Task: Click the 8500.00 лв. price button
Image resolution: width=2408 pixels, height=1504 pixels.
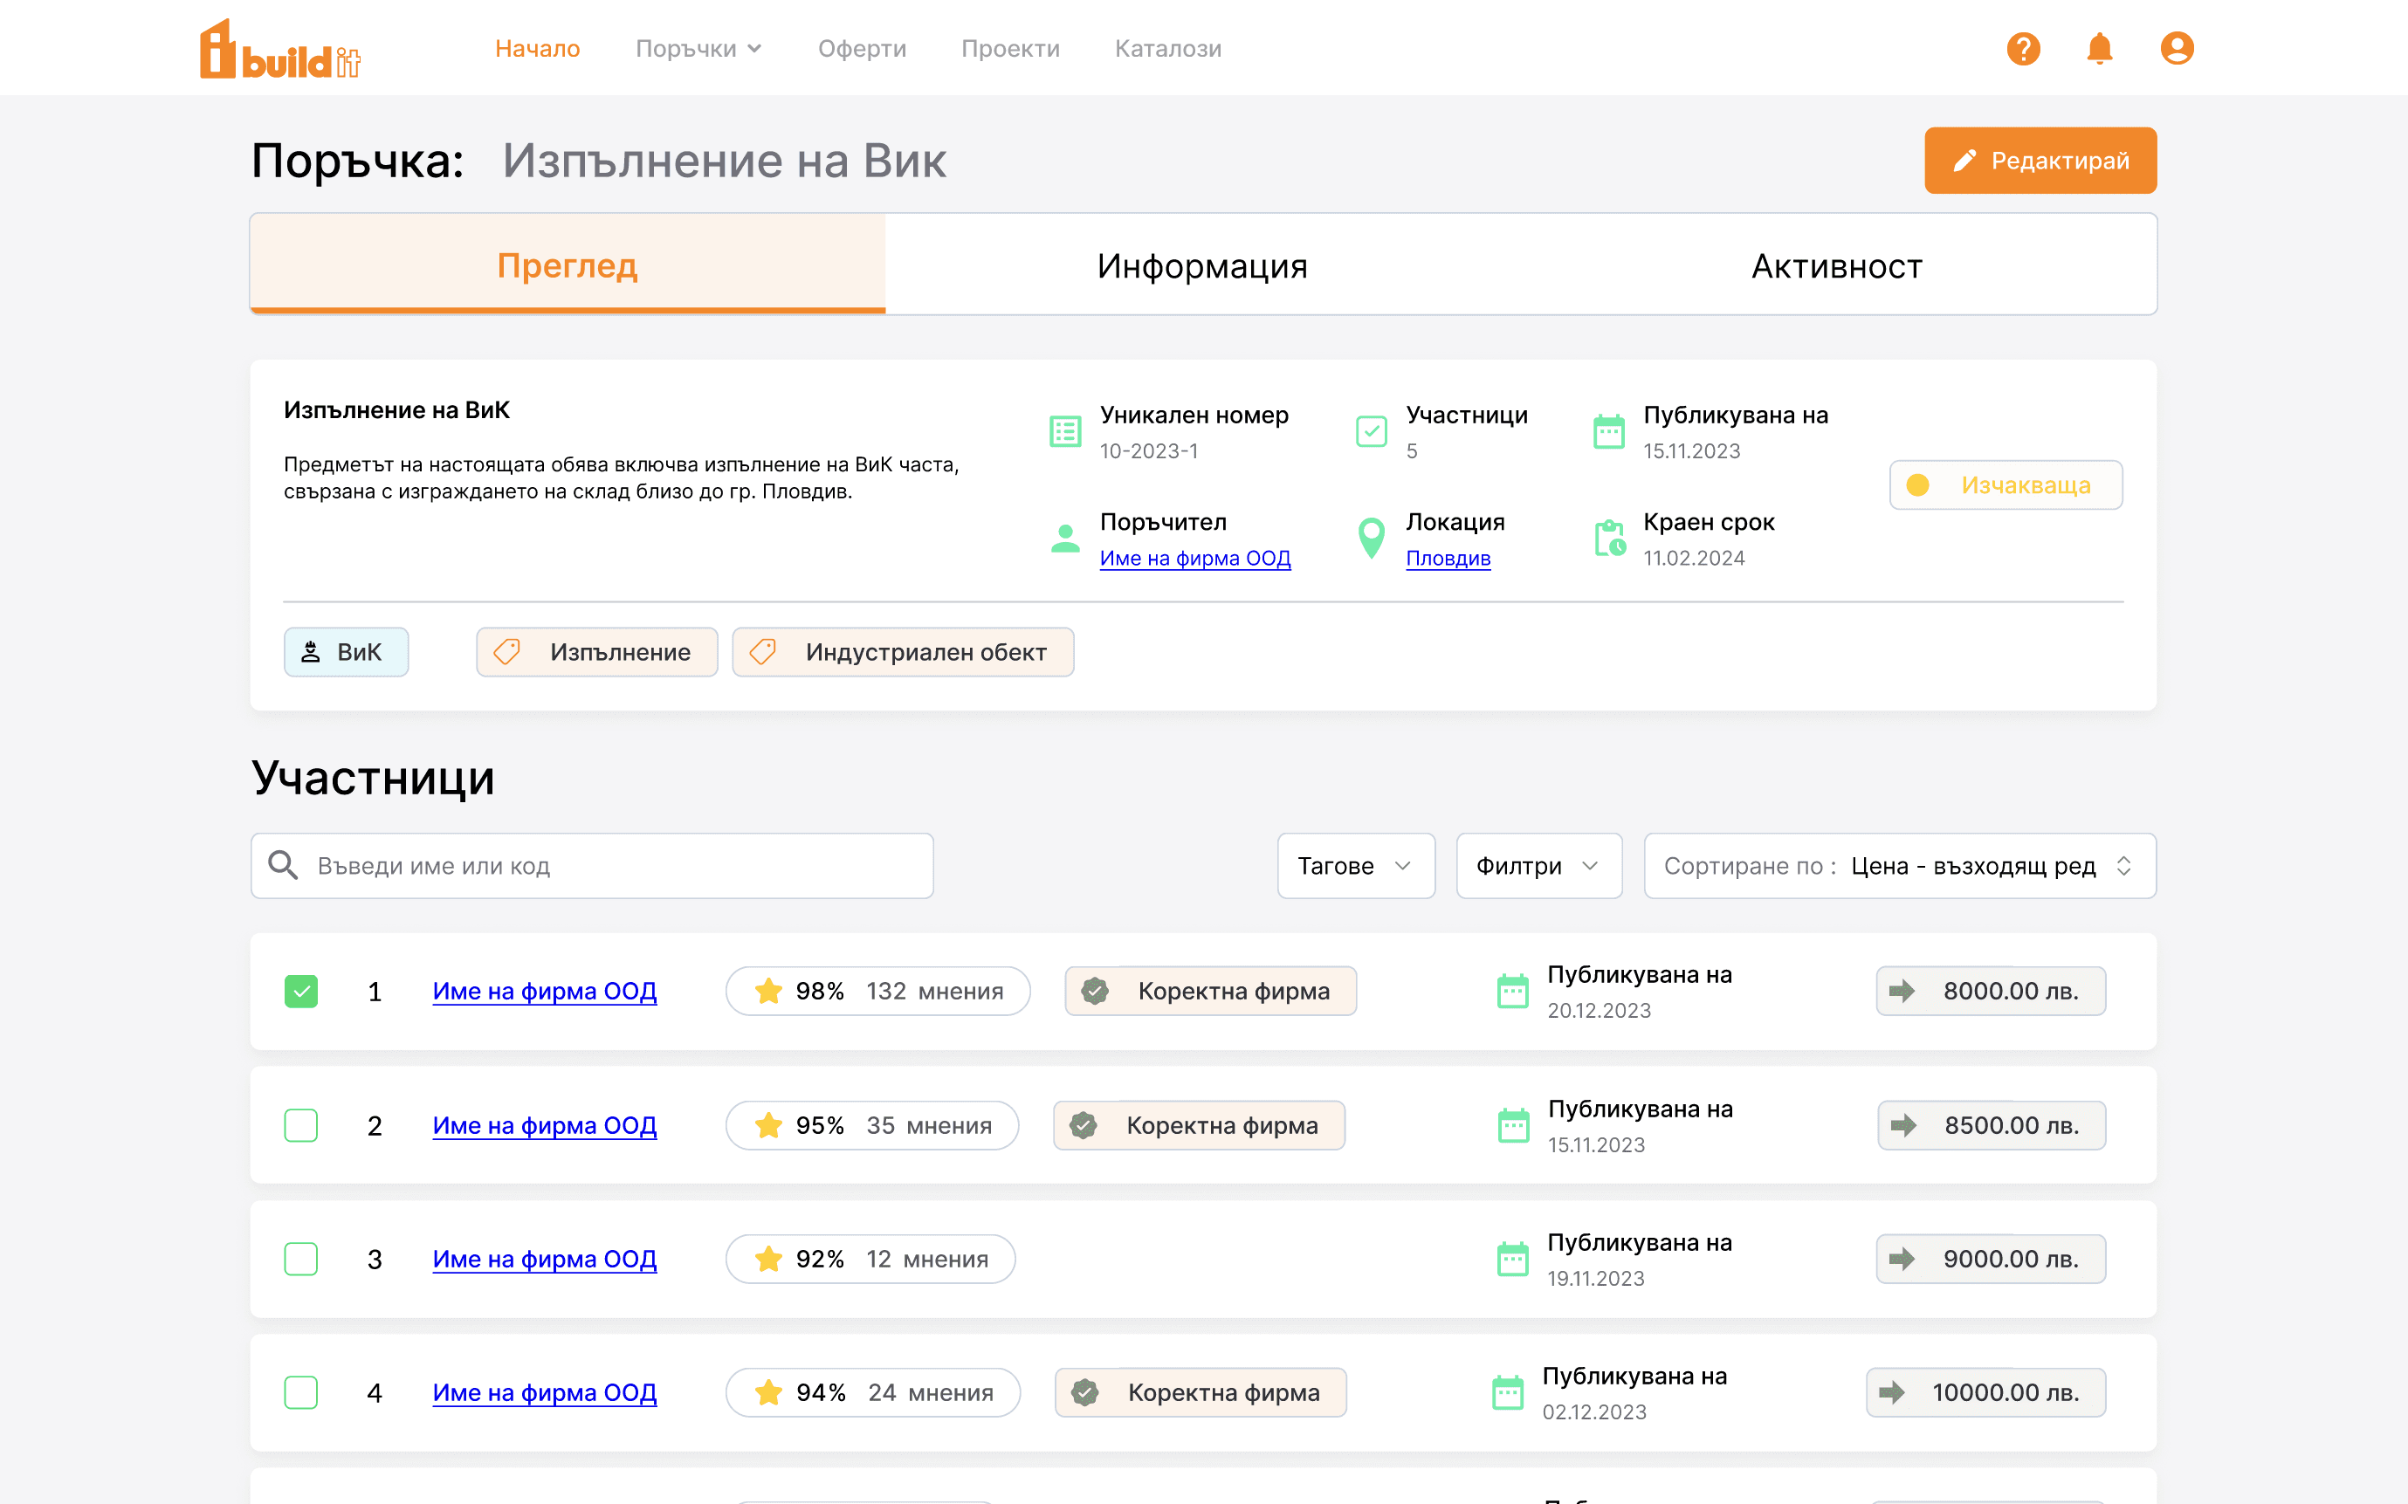Action: click(x=1992, y=1125)
